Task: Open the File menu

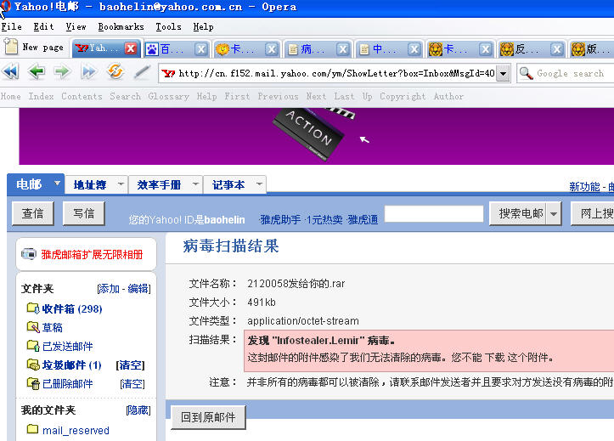Action: click(11, 26)
